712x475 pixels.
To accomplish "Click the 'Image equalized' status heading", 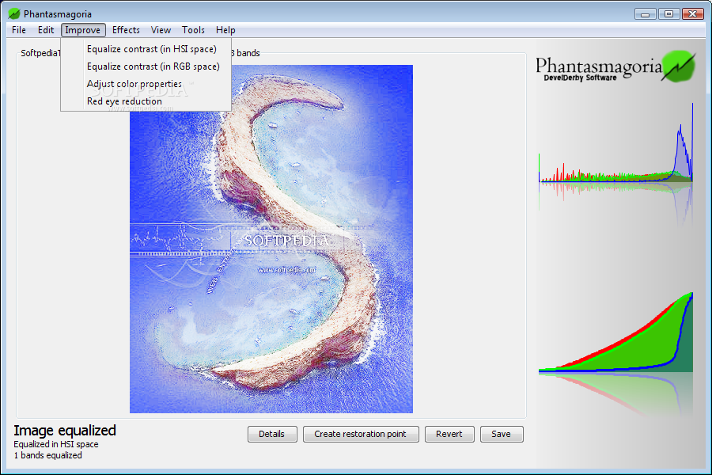I will pos(65,431).
